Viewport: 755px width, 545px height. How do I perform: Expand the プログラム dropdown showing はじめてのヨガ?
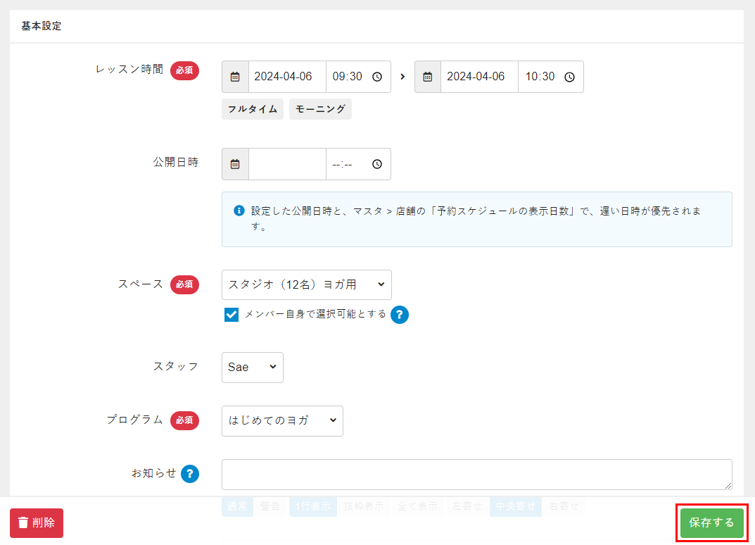[x=282, y=421]
